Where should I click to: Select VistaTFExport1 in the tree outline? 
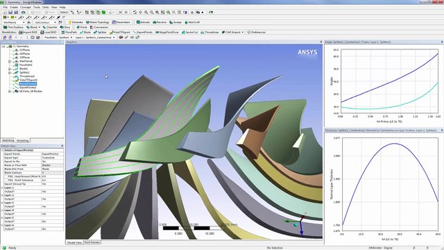28,80
